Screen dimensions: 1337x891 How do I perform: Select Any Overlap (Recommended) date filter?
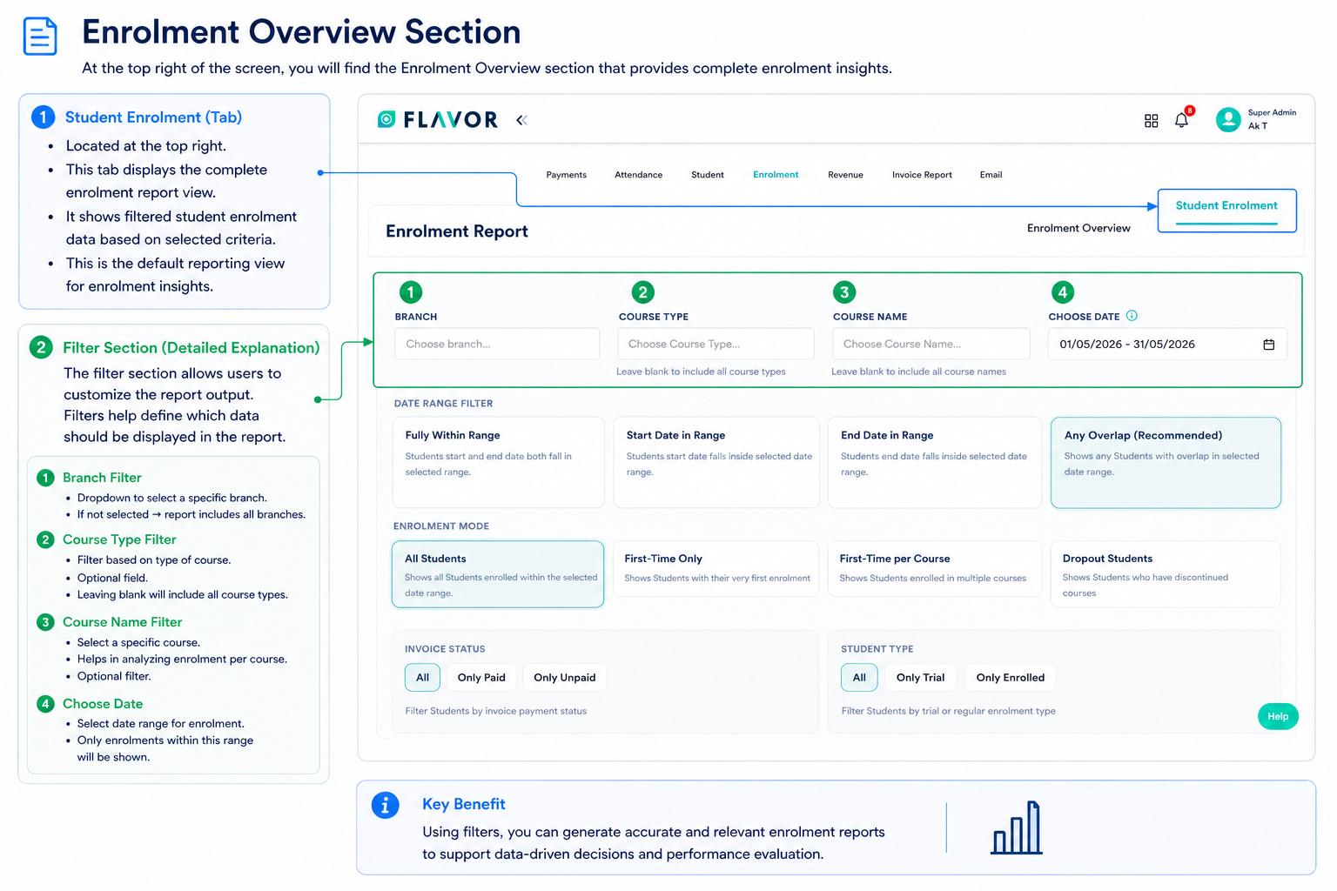click(1166, 462)
